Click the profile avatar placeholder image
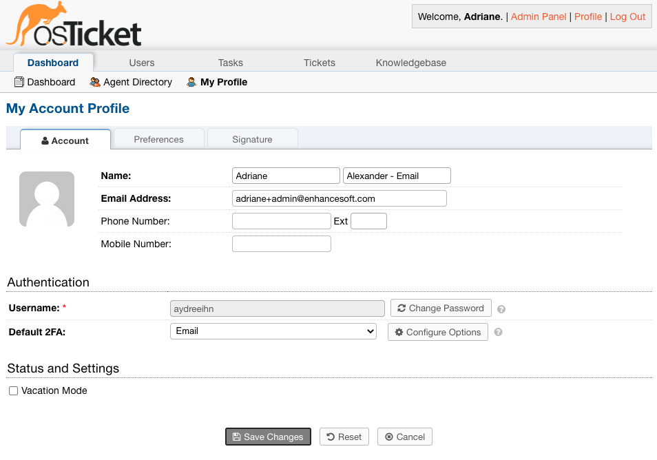 click(x=46, y=199)
